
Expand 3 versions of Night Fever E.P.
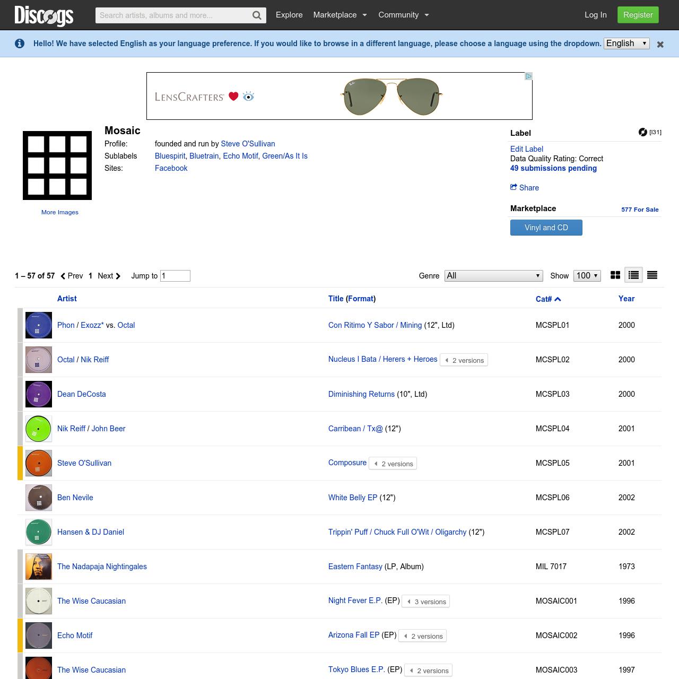pyautogui.click(x=426, y=602)
